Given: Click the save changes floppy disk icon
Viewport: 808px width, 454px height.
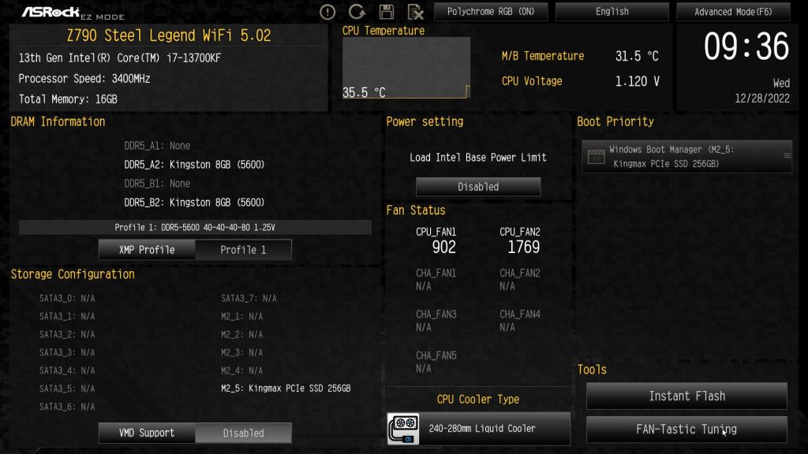Looking at the screenshot, I should (x=386, y=12).
